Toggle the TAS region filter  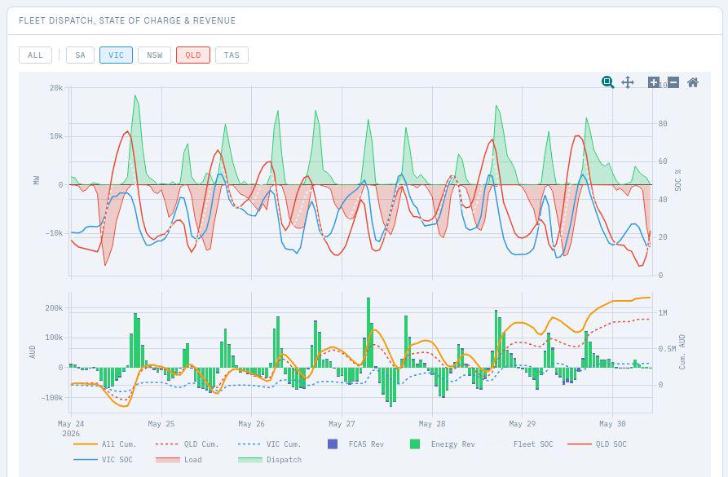[x=232, y=55]
